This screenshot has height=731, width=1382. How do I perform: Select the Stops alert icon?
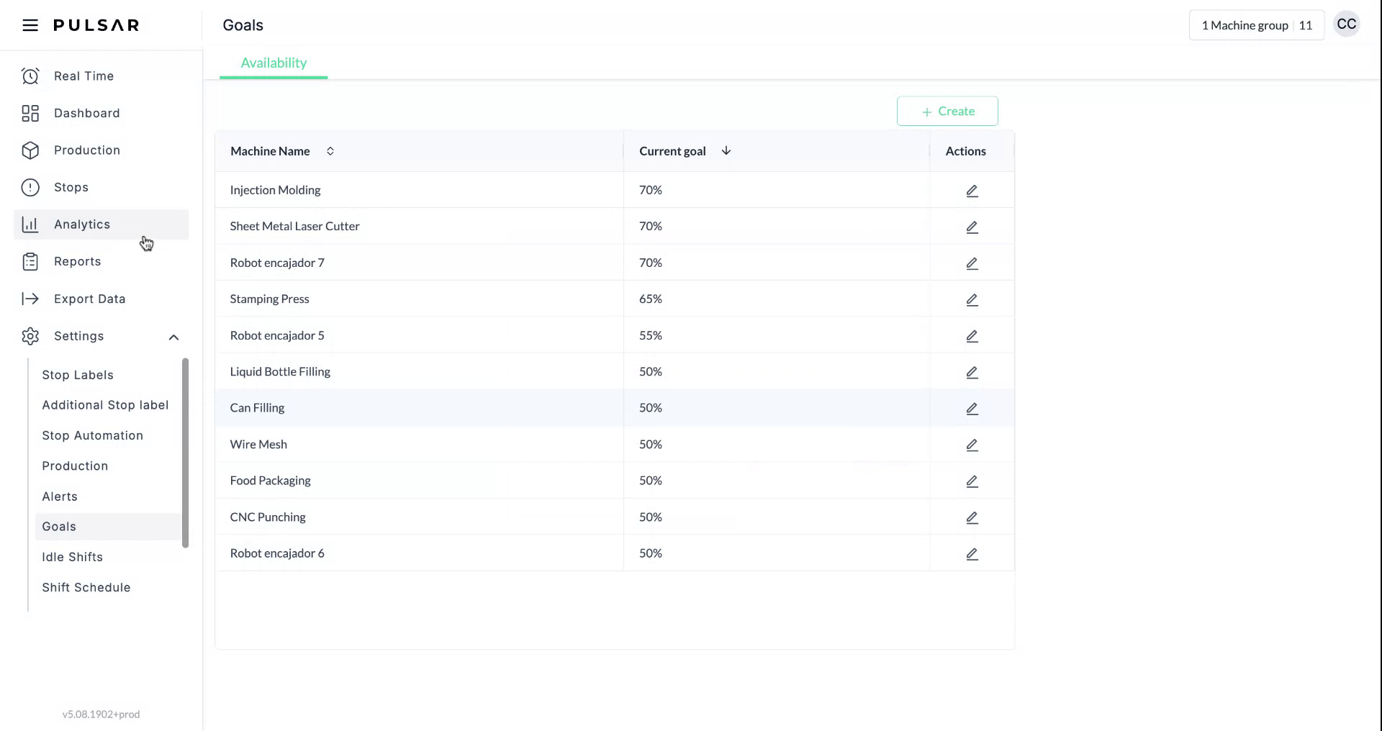[30, 187]
